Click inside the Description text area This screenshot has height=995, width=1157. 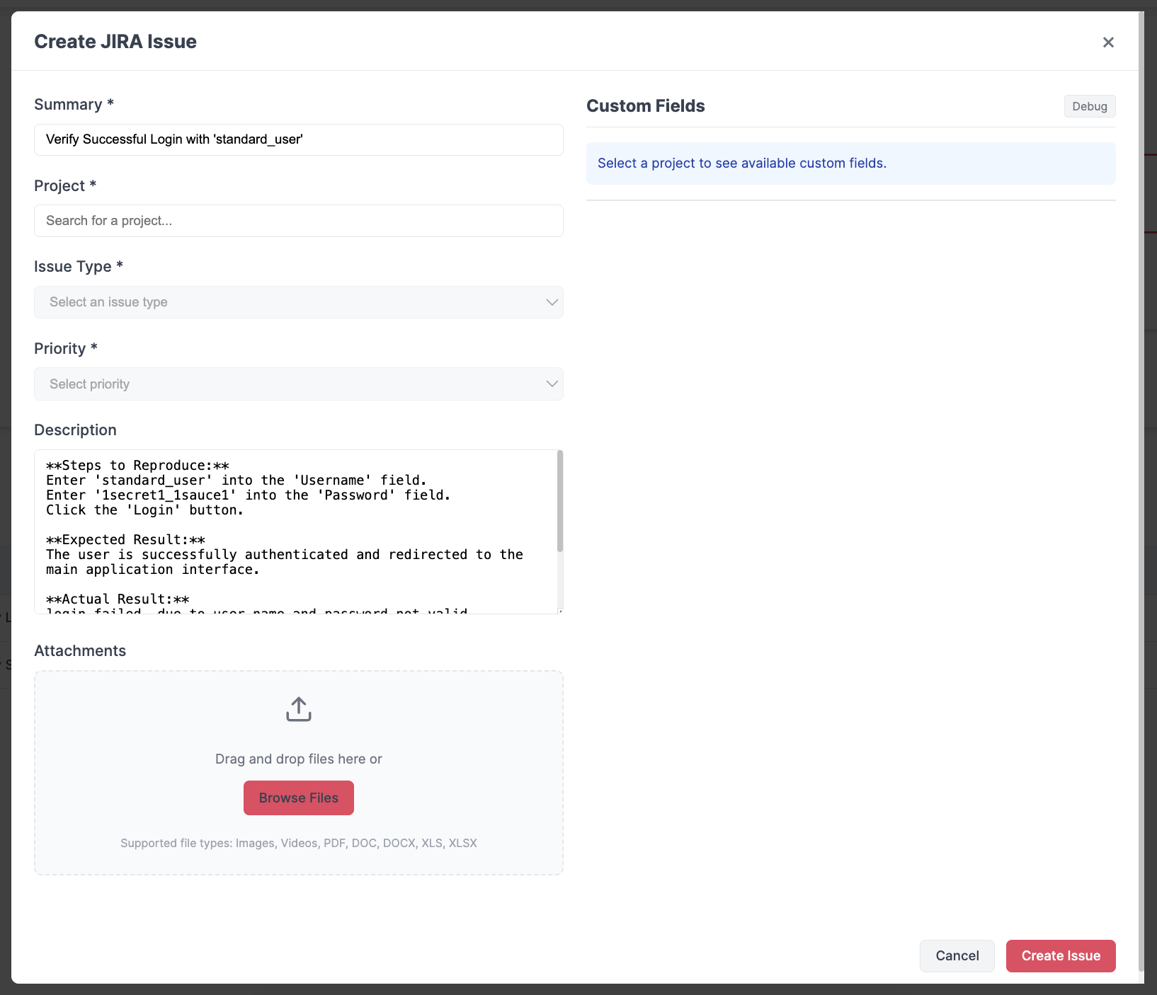[296, 531]
